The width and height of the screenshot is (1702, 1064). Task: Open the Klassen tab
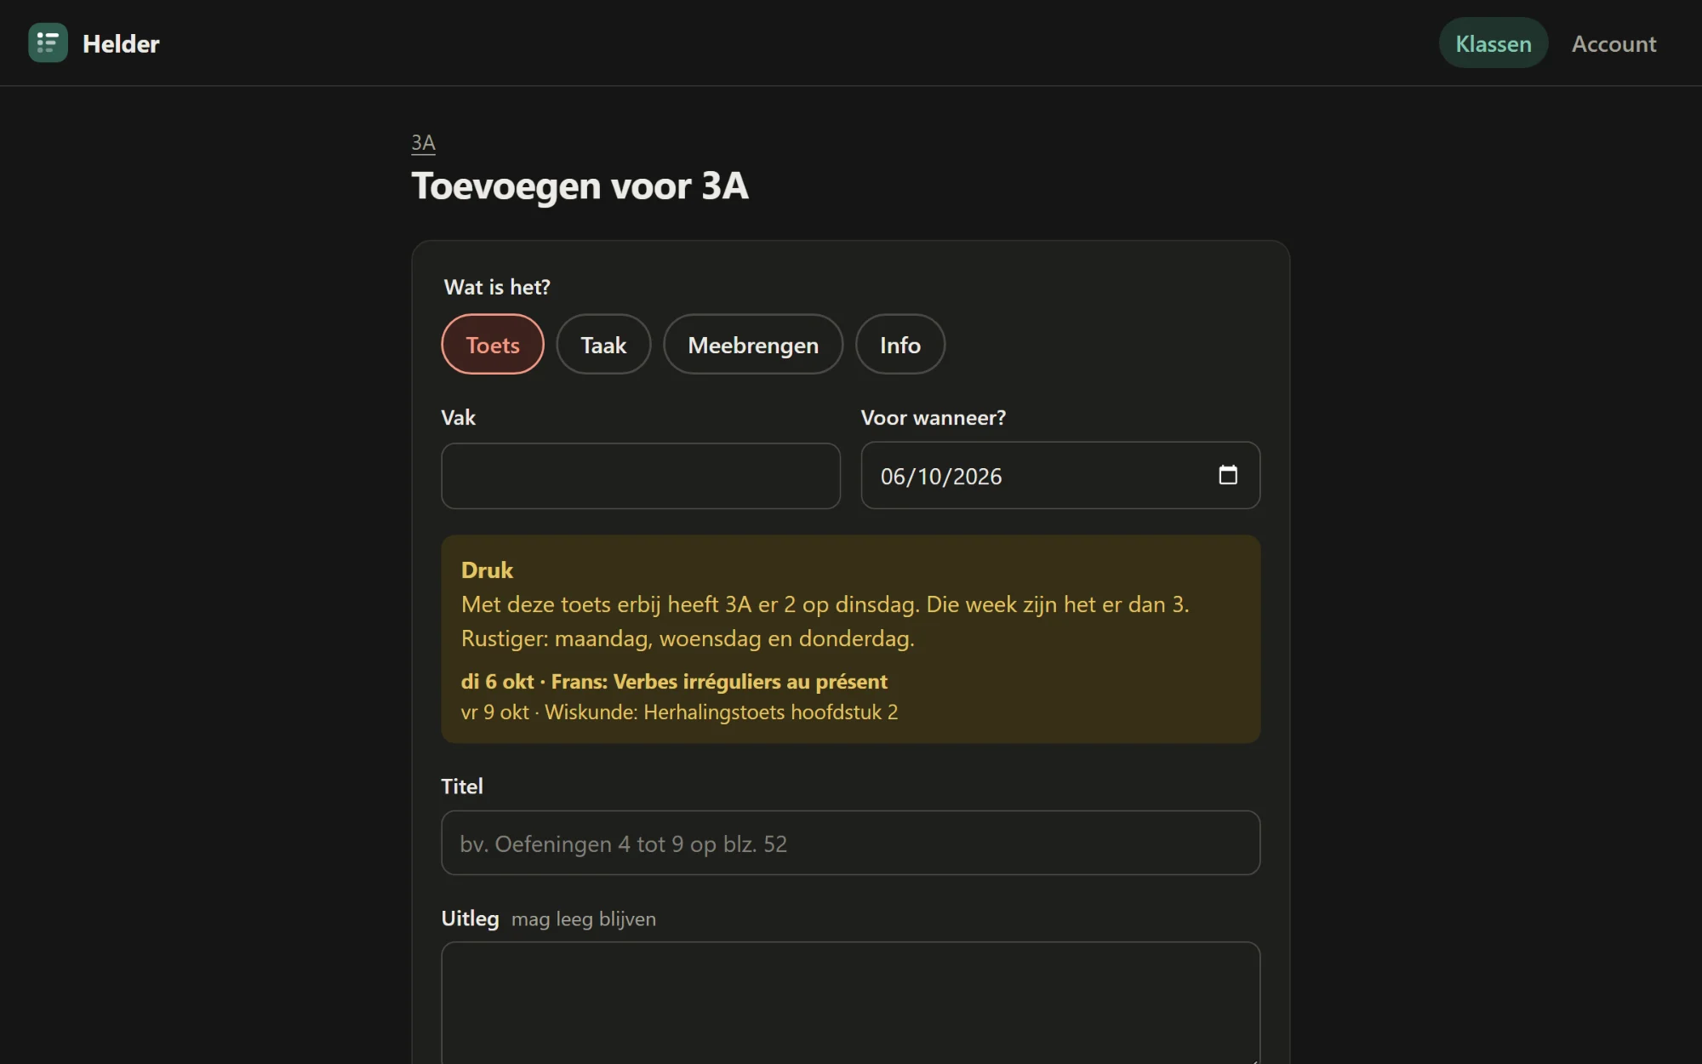[x=1494, y=43]
